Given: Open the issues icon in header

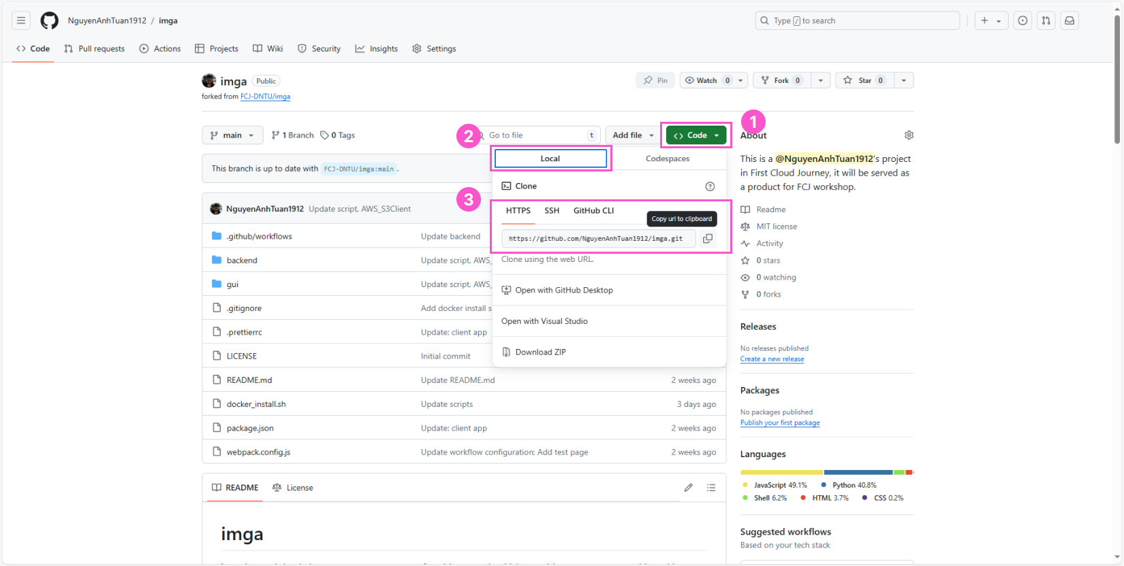Looking at the screenshot, I should pyautogui.click(x=1022, y=20).
